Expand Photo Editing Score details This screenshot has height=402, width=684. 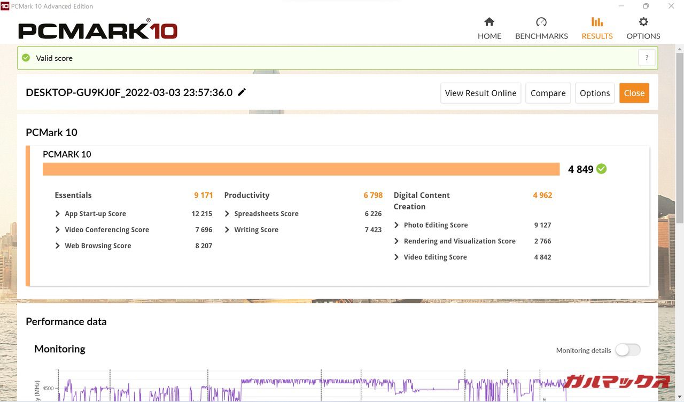pyautogui.click(x=397, y=225)
